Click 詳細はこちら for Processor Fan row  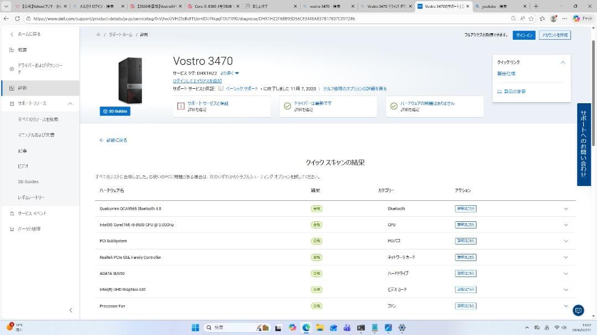coord(465,306)
